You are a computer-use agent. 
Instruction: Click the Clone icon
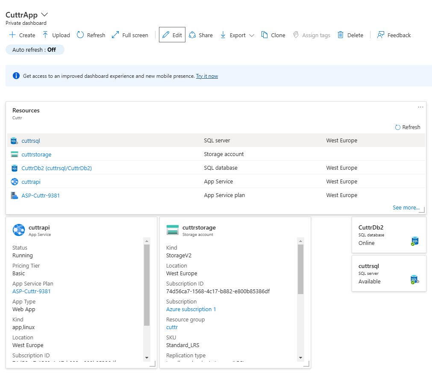264,35
